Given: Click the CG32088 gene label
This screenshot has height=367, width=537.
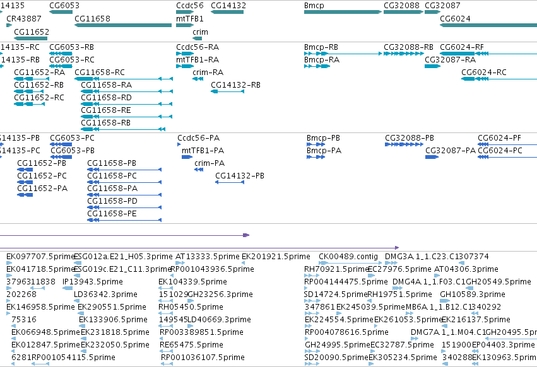Looking at the screenshot, I should click(401, 6).
